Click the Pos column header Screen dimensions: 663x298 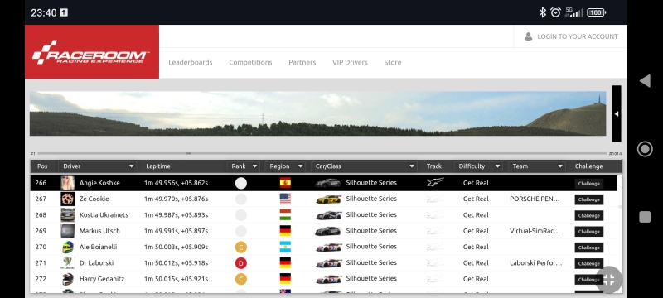click(42, 166)
